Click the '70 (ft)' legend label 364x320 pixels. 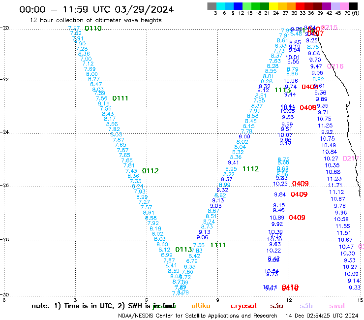click(352, 13)
